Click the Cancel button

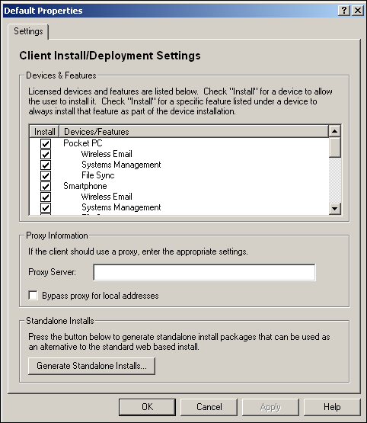click(209, 407)
